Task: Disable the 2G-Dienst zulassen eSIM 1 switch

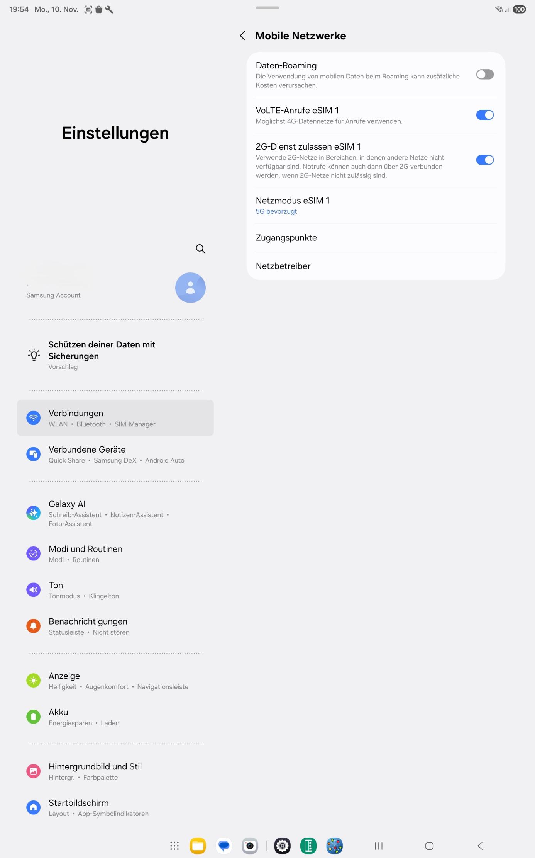Action: click(x=485, y=160)
